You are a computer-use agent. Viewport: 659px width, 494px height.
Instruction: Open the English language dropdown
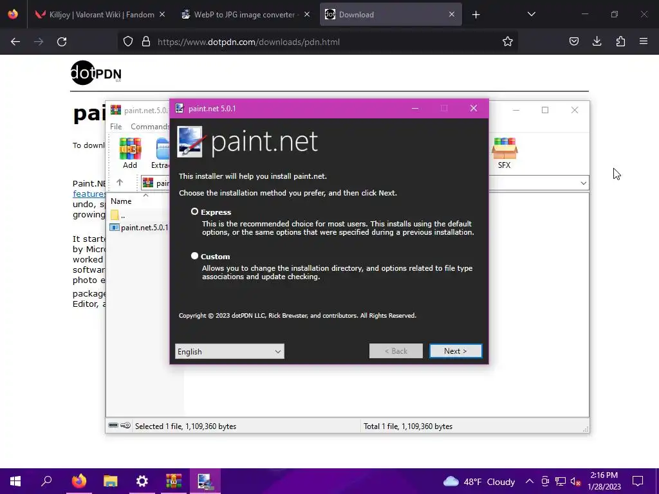coord(230,351)
